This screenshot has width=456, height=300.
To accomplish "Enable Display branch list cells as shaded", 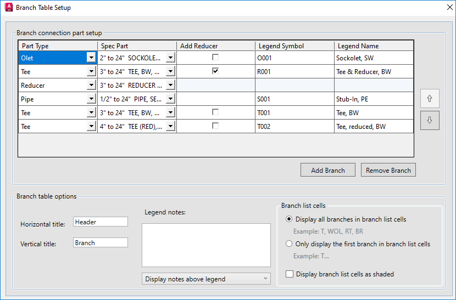I will (x=290, y=274).
